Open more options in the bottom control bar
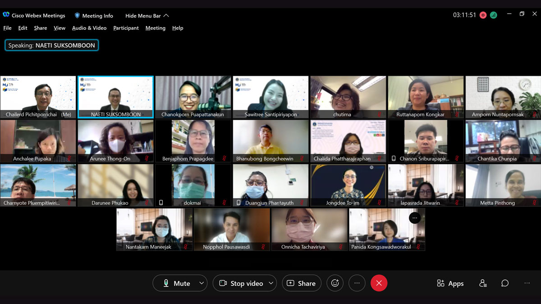Screen dimensions: 541x304 [x=357, y=283]
